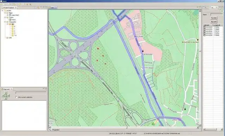
Task: Collapse the project root node
Action: [x=2, y=10]
